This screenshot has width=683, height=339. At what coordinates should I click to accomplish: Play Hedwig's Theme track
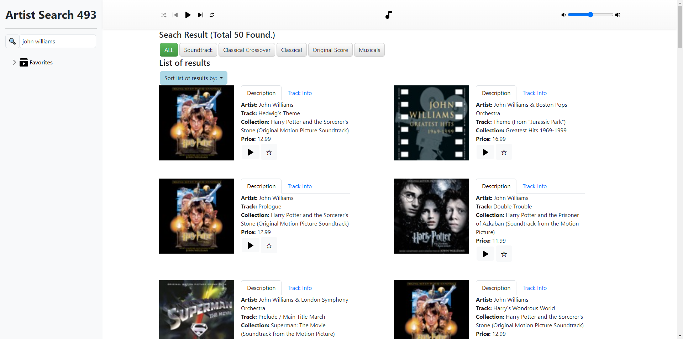251,152
